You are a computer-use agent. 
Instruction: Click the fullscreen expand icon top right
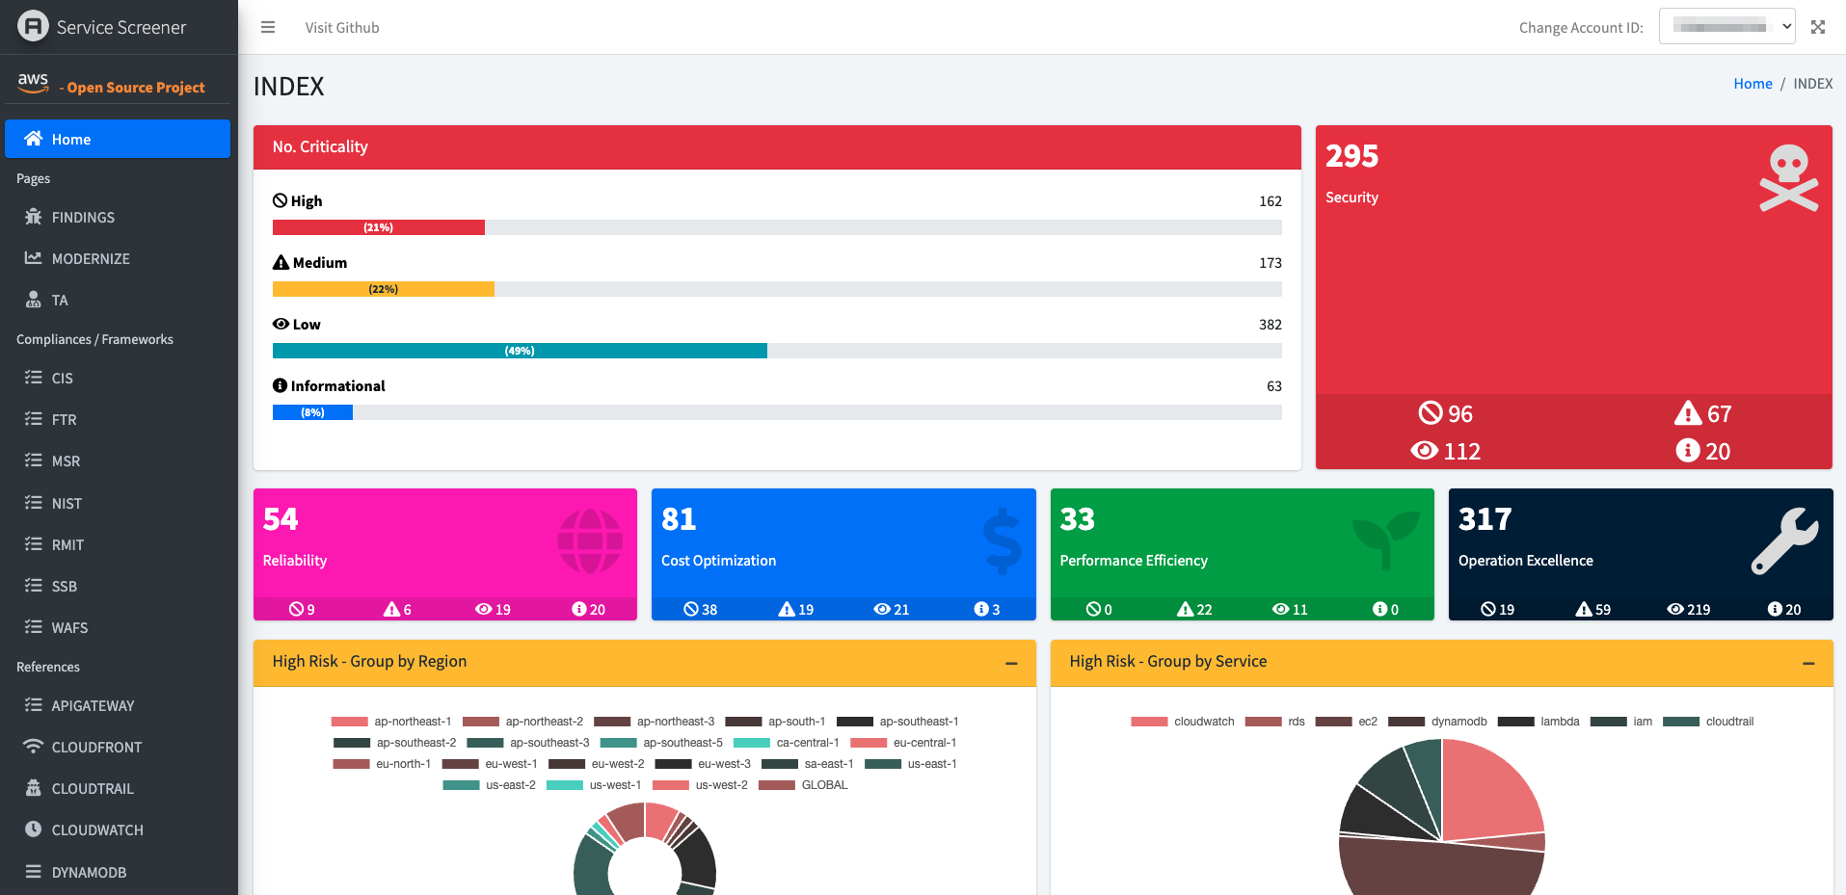click(1818, 26)
